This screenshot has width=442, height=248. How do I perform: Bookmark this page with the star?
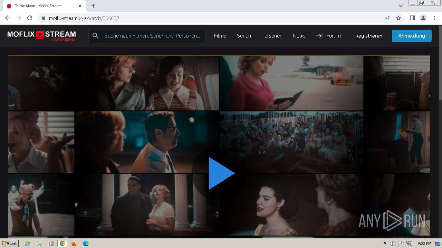pyautogui.click(x=398, y=18)
